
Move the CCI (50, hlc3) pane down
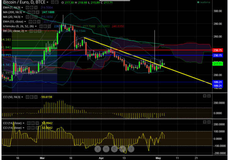pyautogui.click(x=209, y=96)
